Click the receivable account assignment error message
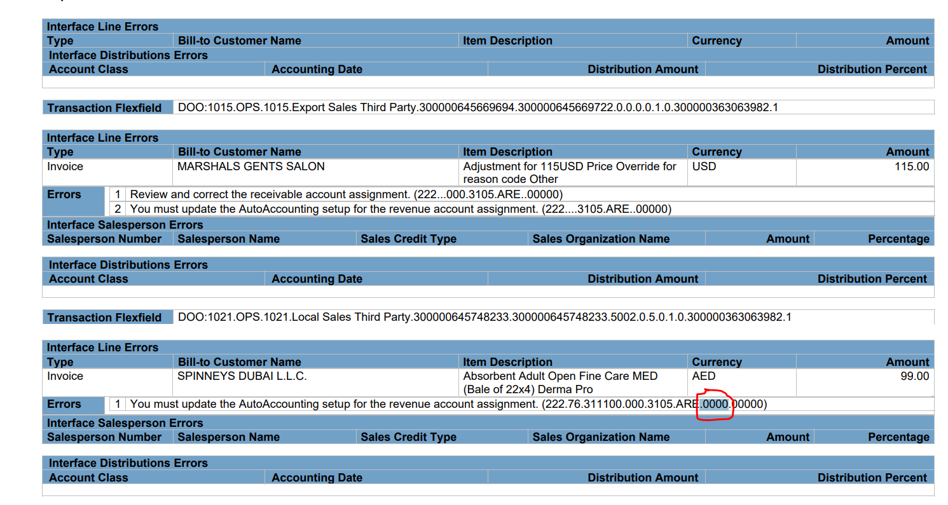Viewport: 948px width, 505px height. [x=347, y=194]
